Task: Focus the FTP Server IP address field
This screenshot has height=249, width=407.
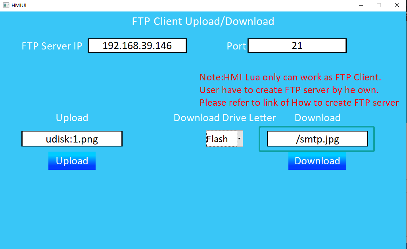Action: 137,46
